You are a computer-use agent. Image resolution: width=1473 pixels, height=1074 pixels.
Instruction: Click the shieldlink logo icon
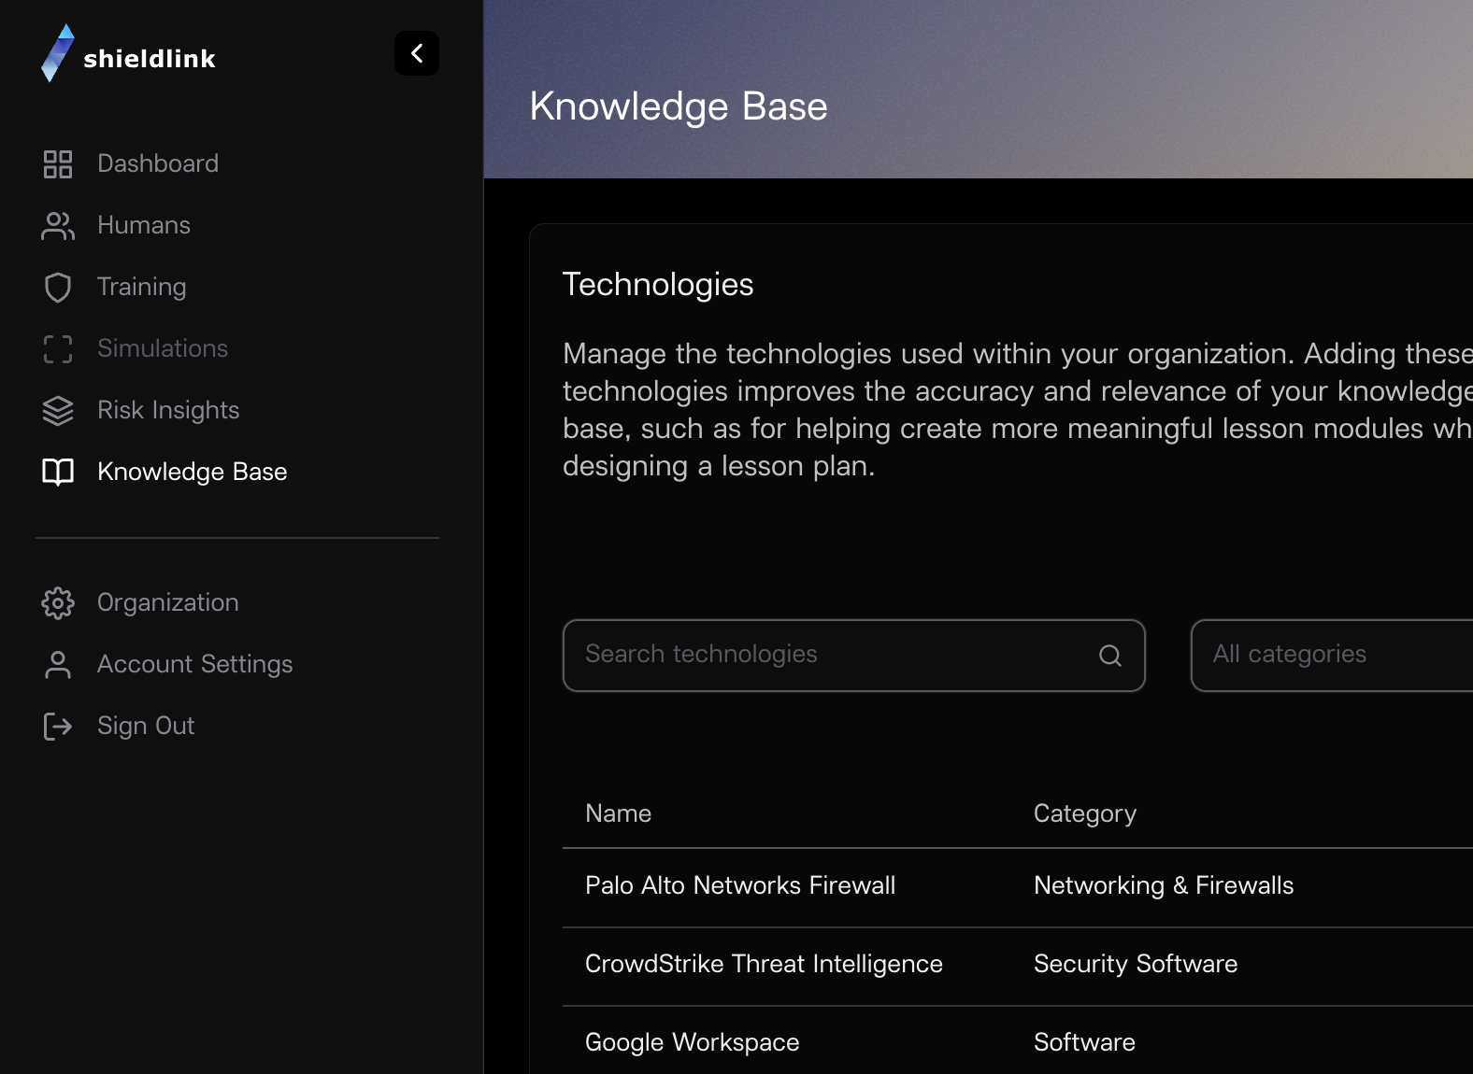point(58,53)
